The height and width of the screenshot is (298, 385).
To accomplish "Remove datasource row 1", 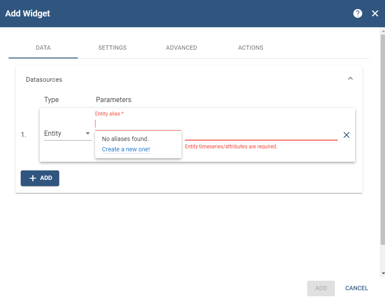I will 346,135.
